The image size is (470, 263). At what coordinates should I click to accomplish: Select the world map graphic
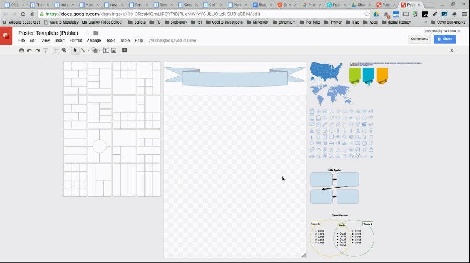pos(331,95)
